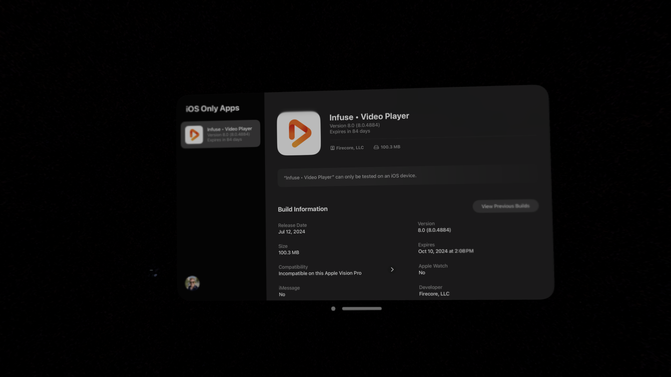The width and height of the screenshot is (671, 377).
Task: Click the Version 8.0 (8.0.4884) build info value
Action: (x=434, y=230)
